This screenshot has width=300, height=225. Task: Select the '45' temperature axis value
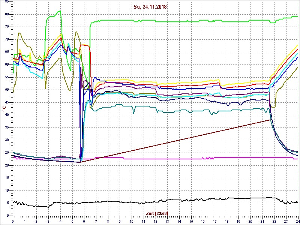coord(6,102)
